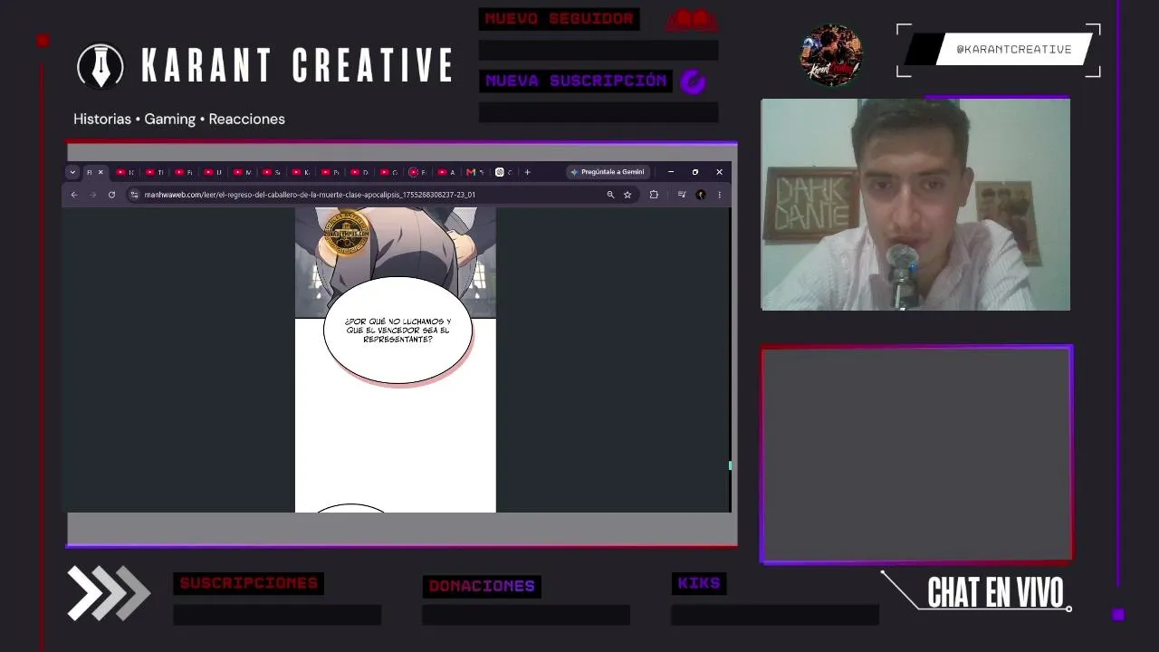Switch to the YouTube tab labeled D

click(359, 172)
